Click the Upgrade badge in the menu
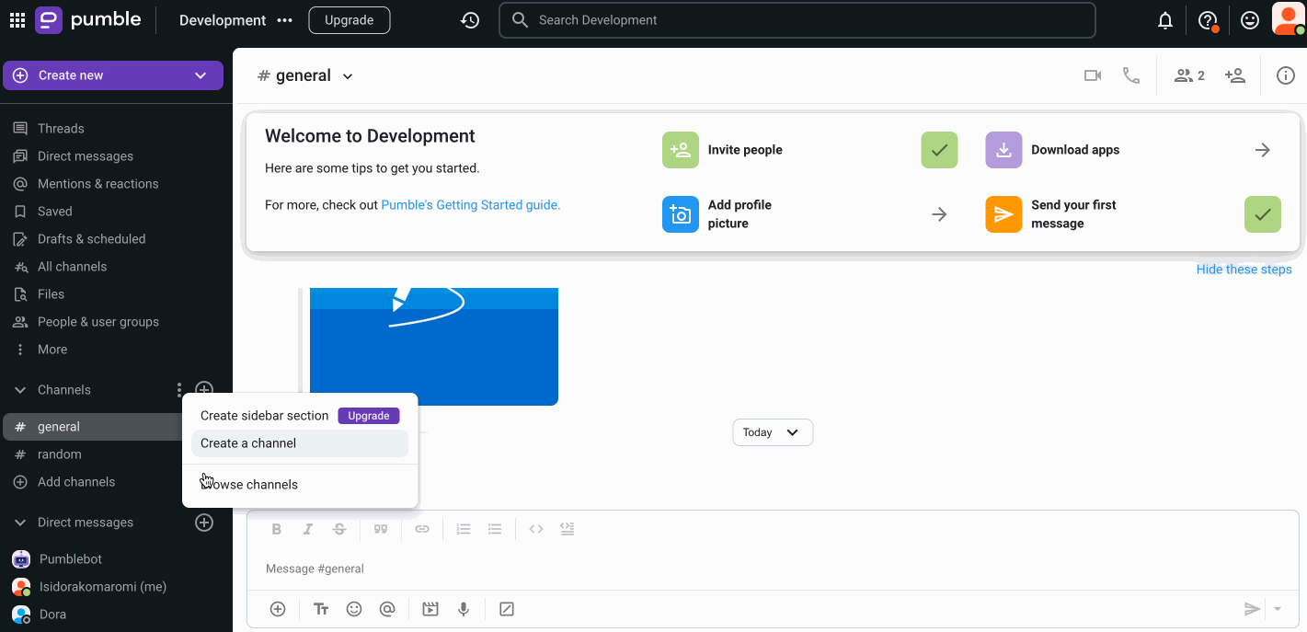Image resolution: width=1307 pixels, height=632 pixels. tap(369, 416)
